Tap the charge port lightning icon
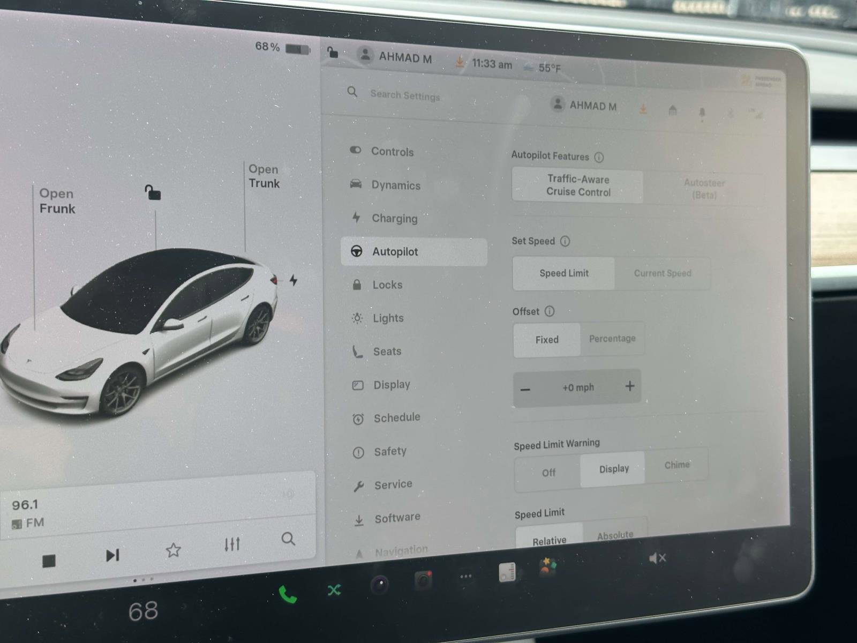The image size is (857, 643). [294, 280]
